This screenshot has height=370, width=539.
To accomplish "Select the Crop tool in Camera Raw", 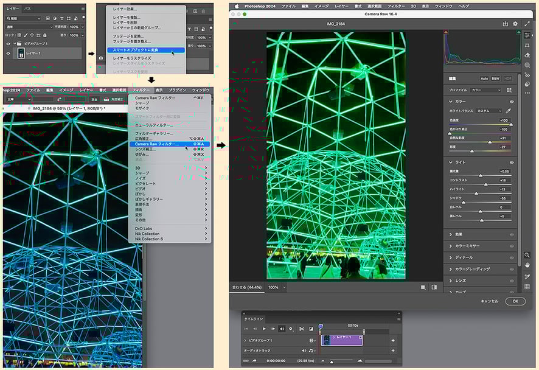I will 527,45.
